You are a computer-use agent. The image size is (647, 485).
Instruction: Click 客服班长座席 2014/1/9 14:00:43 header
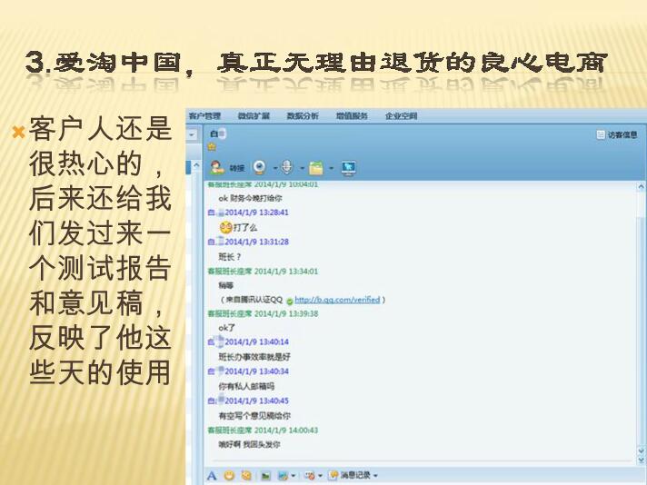click(x=263, y=431)
